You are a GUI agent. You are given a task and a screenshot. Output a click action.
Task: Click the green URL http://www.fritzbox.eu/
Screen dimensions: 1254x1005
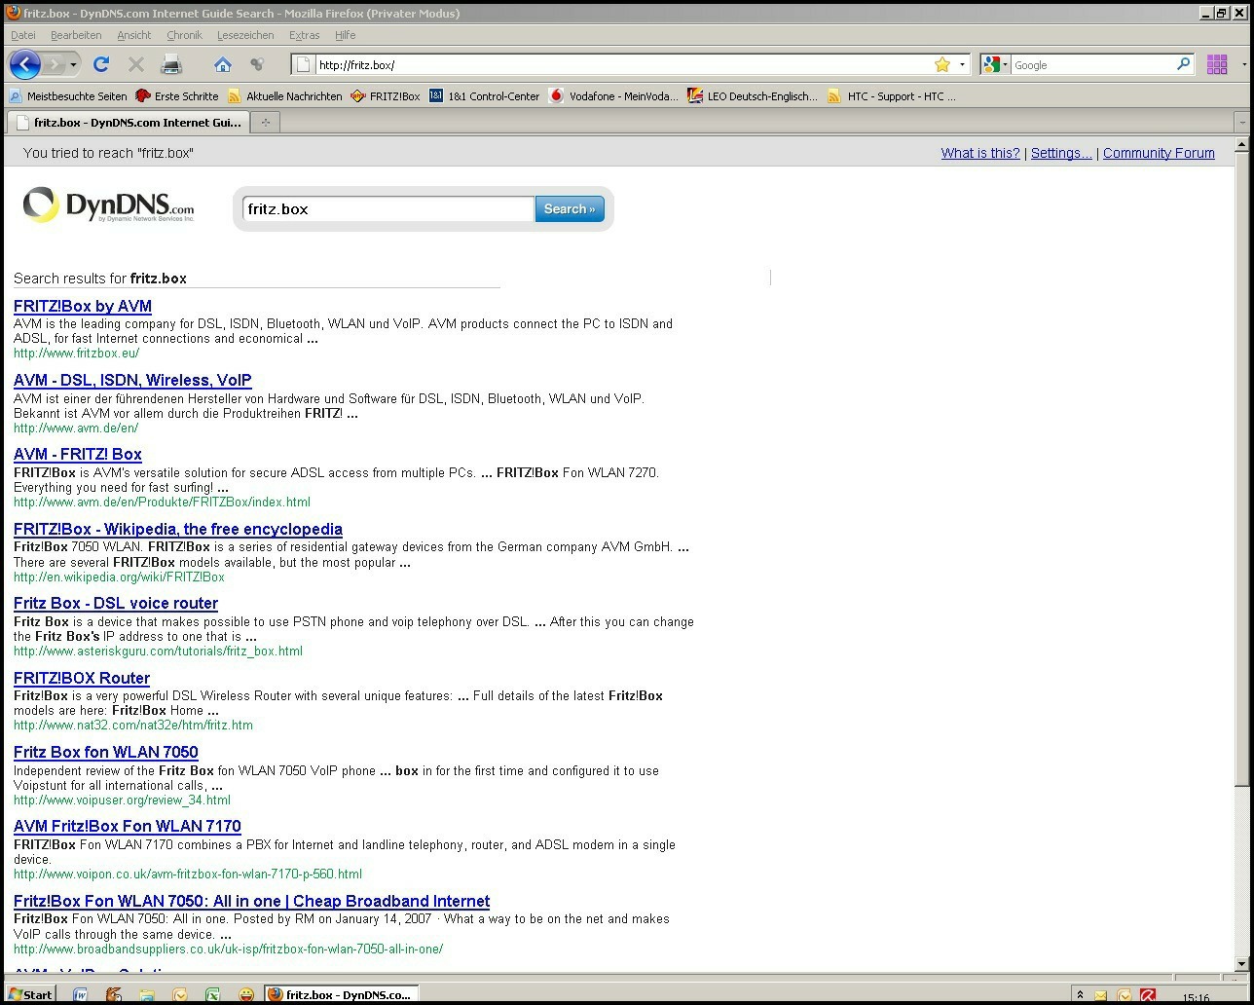(x=76, y=354)
